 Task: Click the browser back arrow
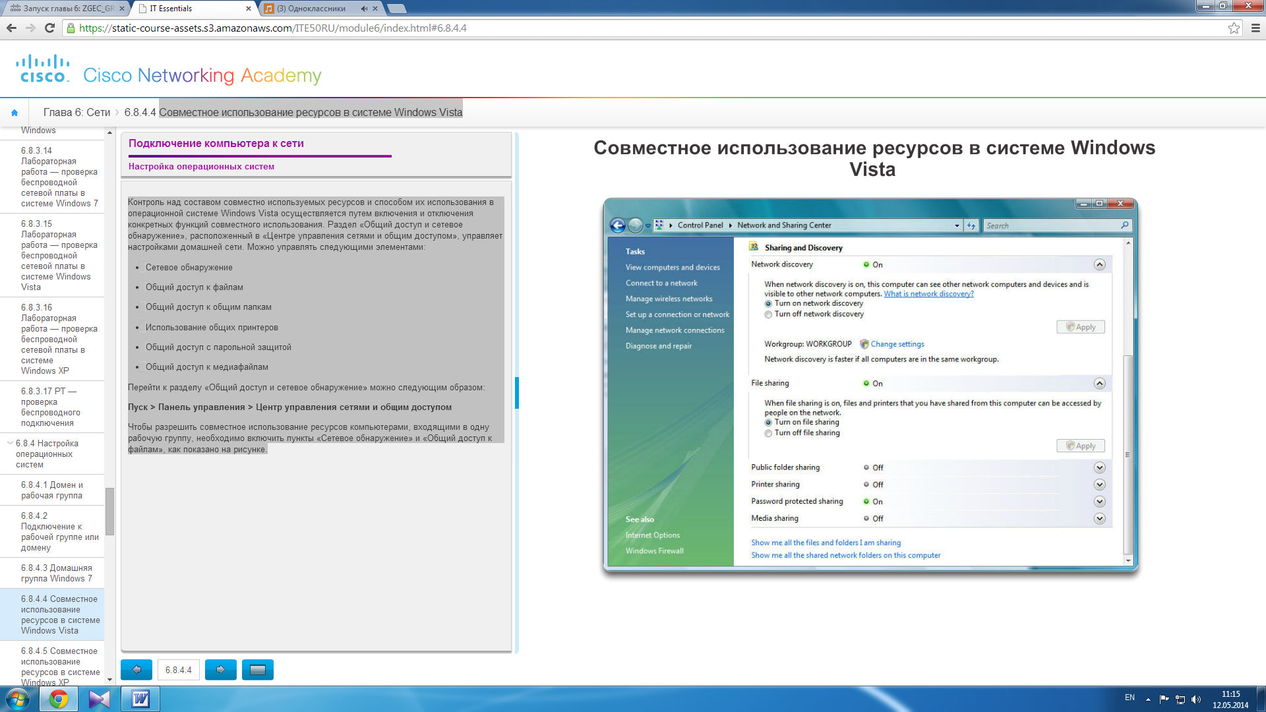(x=11, y=28)
